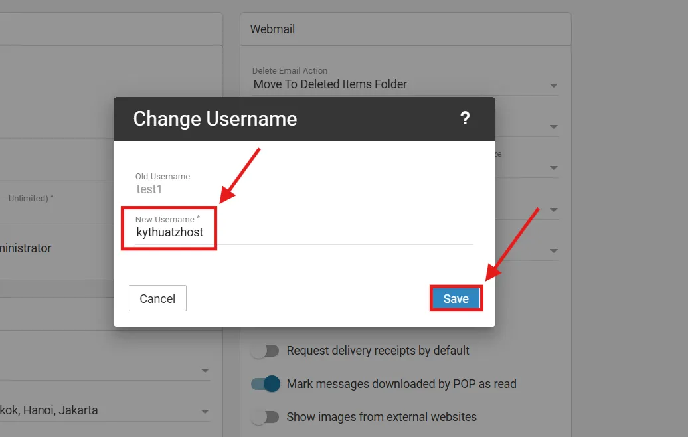
Task: Open the time zone dropdown showing Hanoi, Jakarta
Action: click(x=100, y=410)
